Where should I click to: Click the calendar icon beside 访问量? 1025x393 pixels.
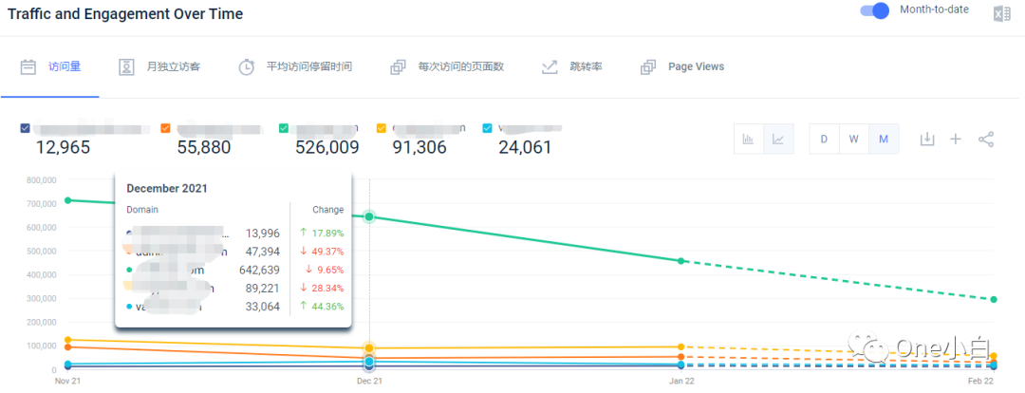pos(28,66)
